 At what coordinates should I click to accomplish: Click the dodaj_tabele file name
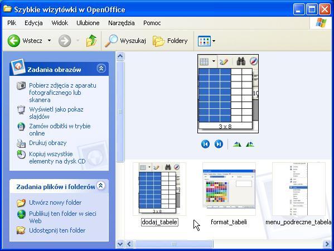[159, 222]
